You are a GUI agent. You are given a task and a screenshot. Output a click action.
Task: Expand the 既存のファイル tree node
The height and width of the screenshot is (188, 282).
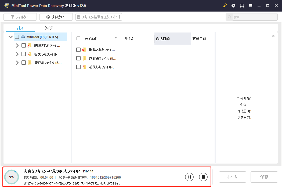click(17, 63)
